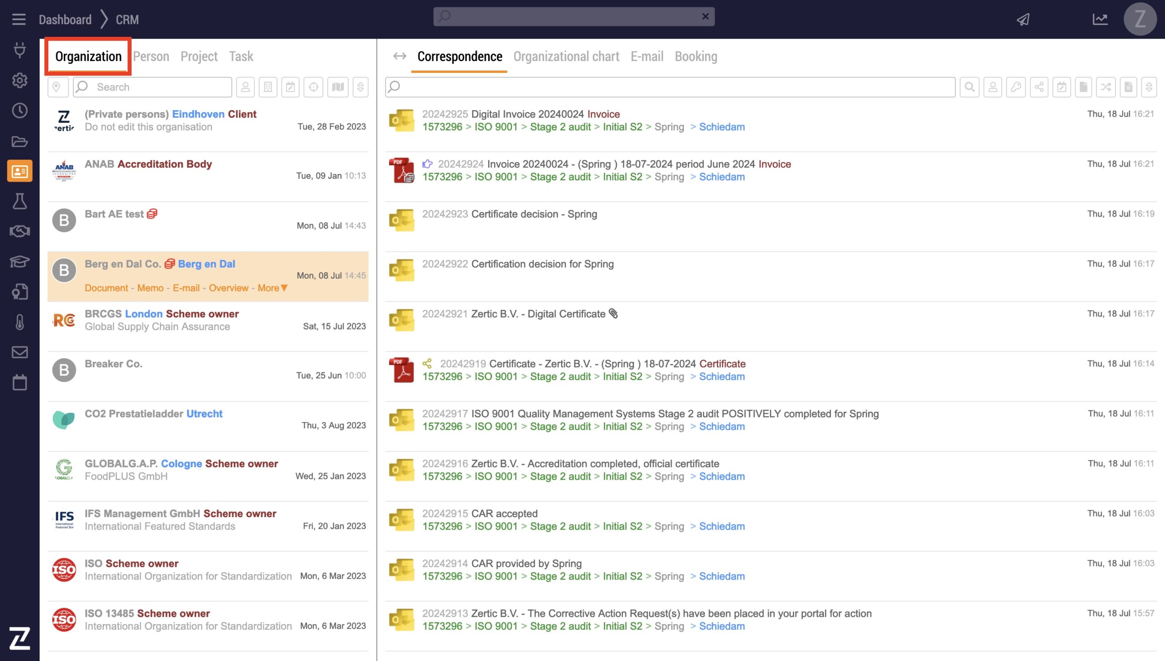Toggle the location pin filter next to Search
The width and height of the screenshot is (1165, 661).
pyautogui.click(x=57, y=87)
